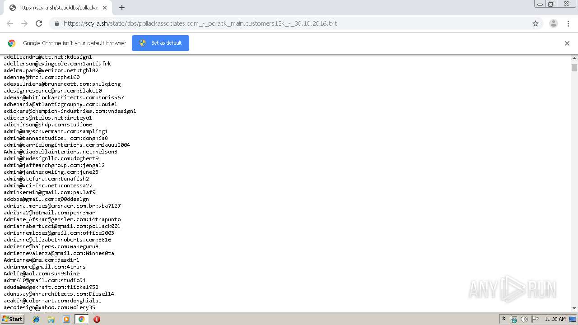Show hidden system tray icons

click(503, 319)
